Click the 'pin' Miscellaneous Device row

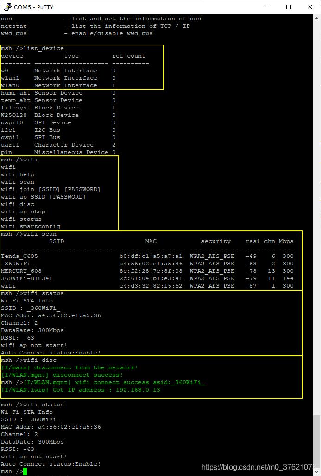coord(58,152)
